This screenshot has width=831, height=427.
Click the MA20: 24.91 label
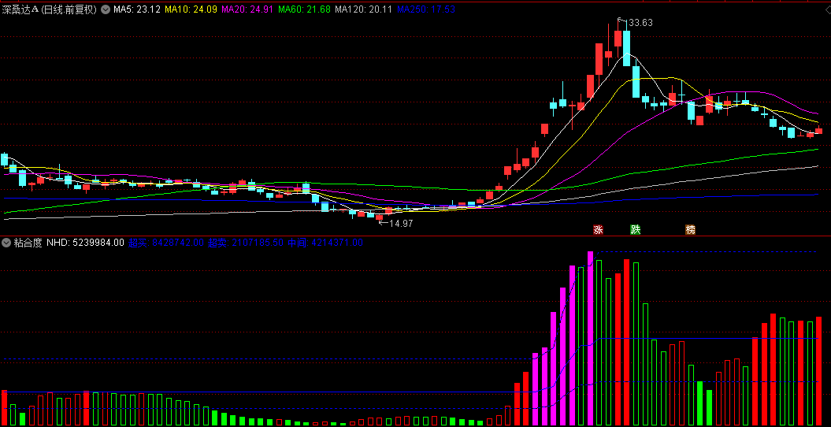point(247,9)
